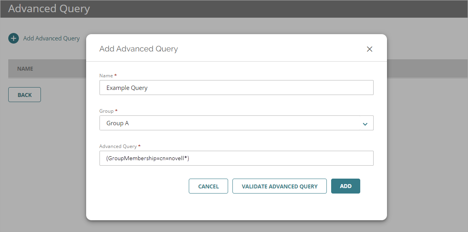
Task: Click the X to dismiss the dialog
Action: pos(369,49)
